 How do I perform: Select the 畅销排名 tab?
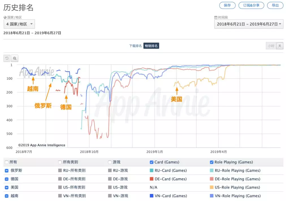151,46
